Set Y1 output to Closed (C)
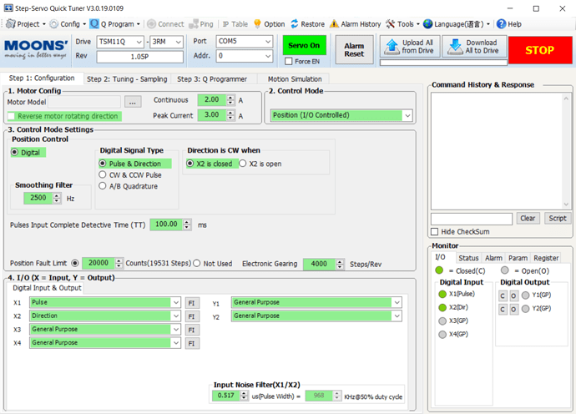Image resolution: width=576 pixels, height=414 pixels. [503, 295]
